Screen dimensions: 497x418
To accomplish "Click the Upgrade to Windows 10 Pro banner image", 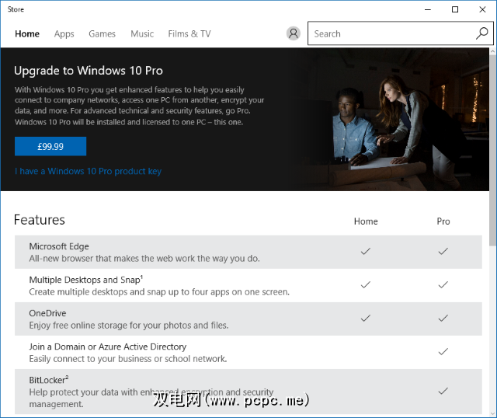I will (x=388, y=117).
